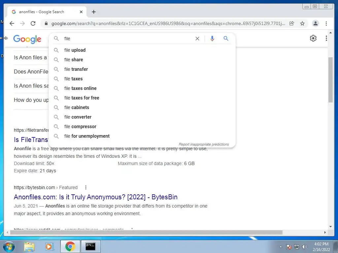The image size is (338, 253).
Task: Select the anonfiles - Google Search tab
Action: pyautogui.click(x=47, y=12)
